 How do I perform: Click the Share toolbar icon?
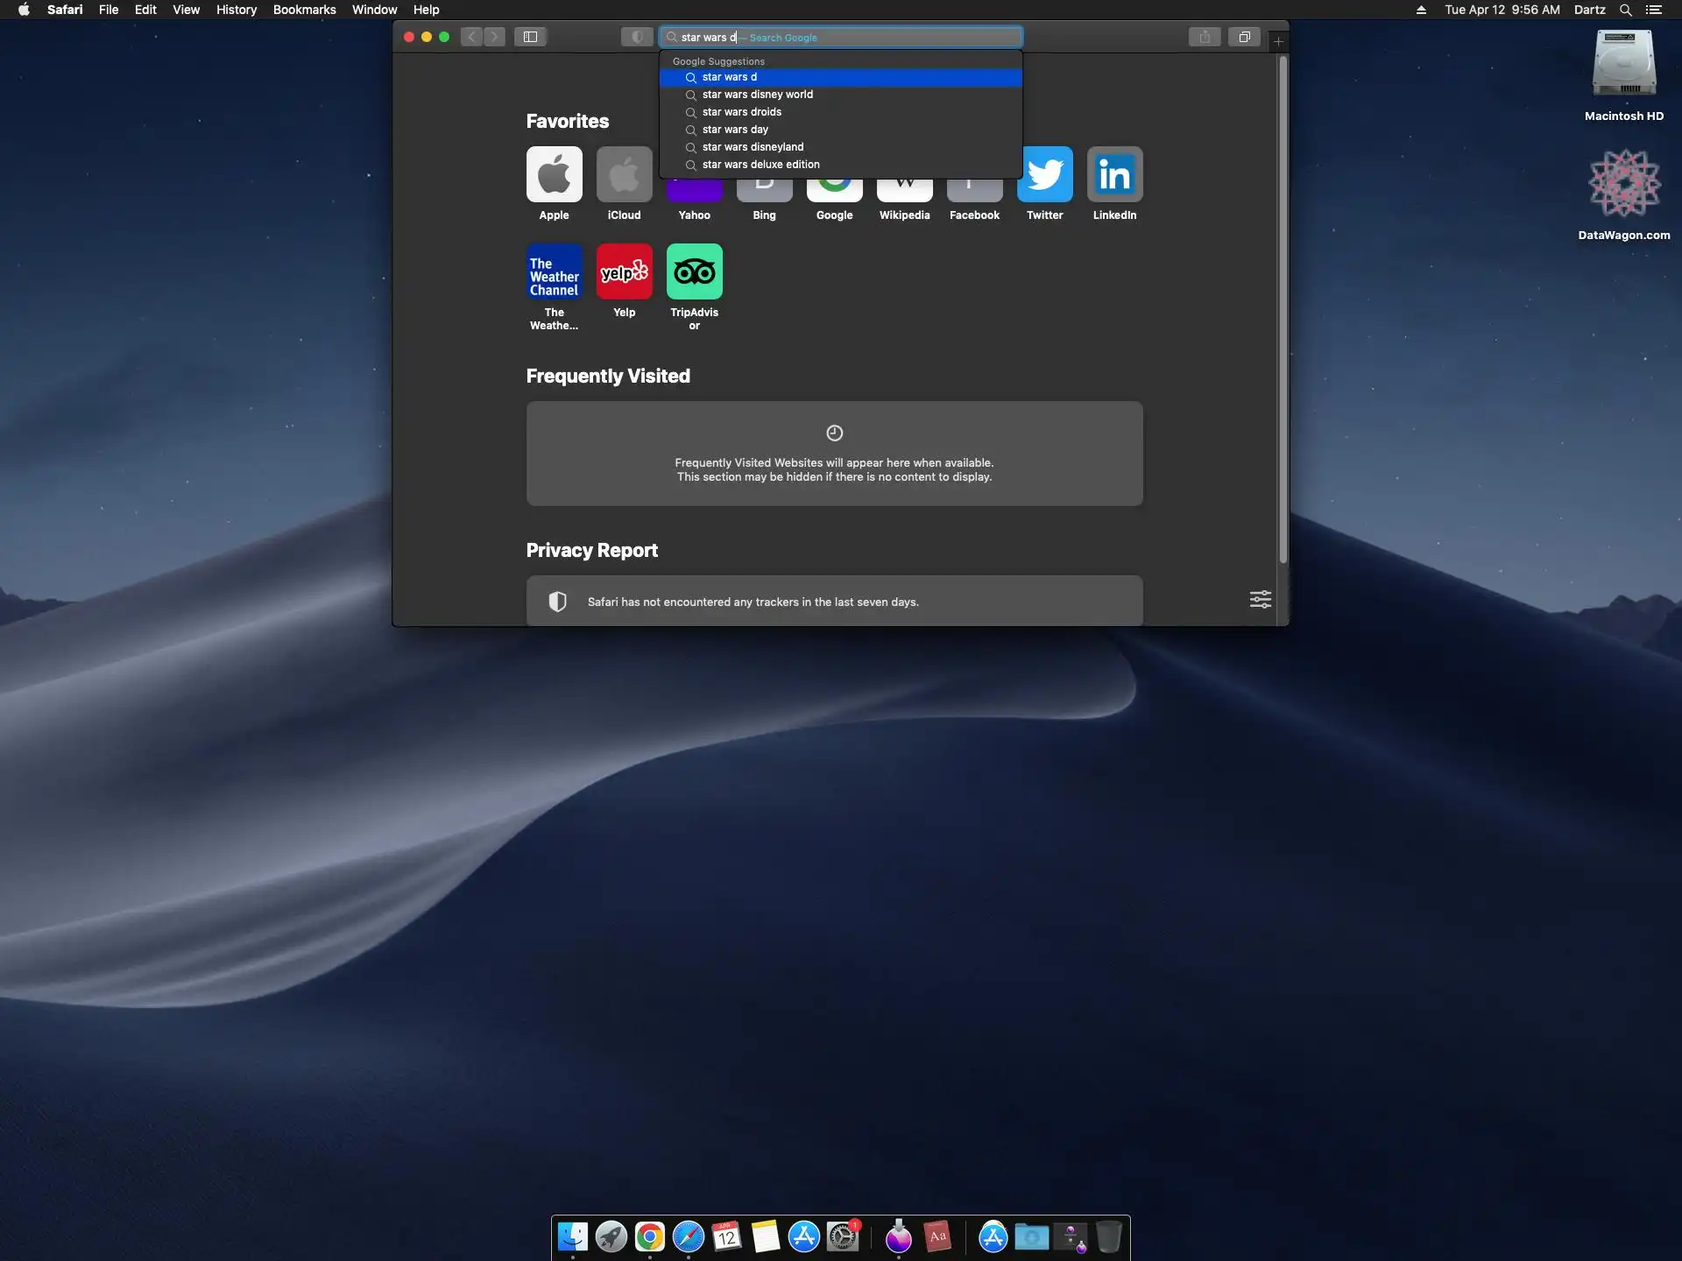pyautogui.click(x=1205, y=37)
